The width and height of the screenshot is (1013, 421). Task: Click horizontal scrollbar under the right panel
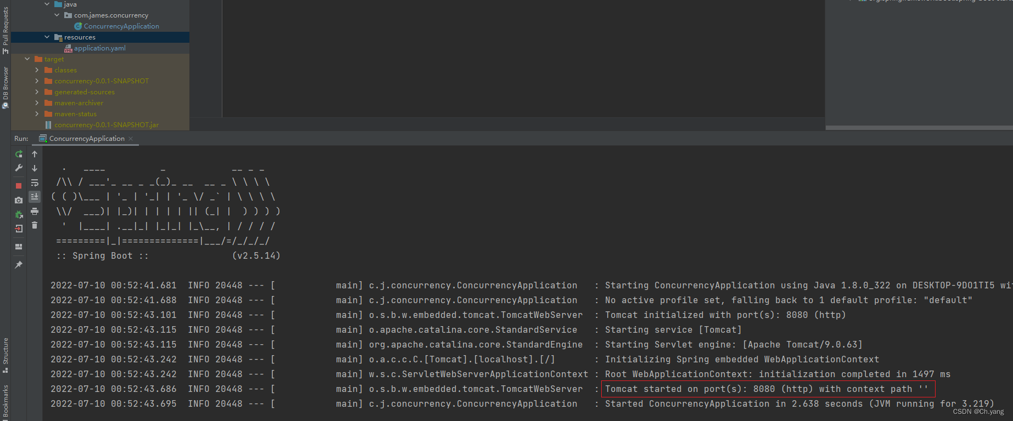point(919,128)
